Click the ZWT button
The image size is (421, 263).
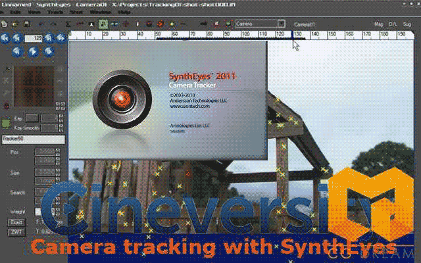click(16, 232)
